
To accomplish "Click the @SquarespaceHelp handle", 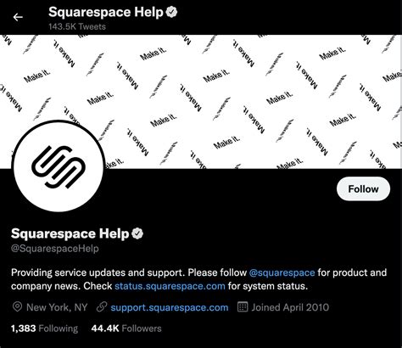I will 55,249.
